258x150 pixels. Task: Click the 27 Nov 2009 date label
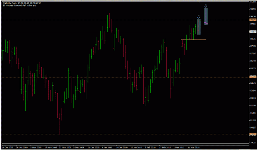[65, 148]
